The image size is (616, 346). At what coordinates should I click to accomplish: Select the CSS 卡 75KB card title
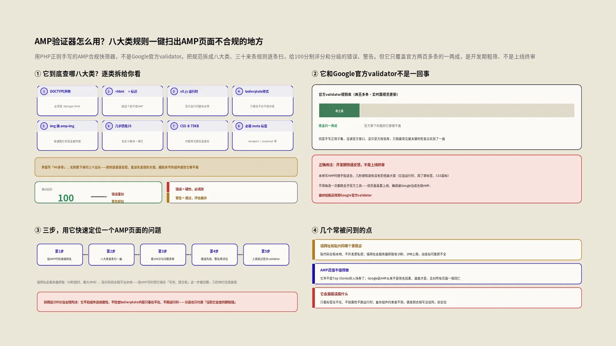click(x=189, y=126)
